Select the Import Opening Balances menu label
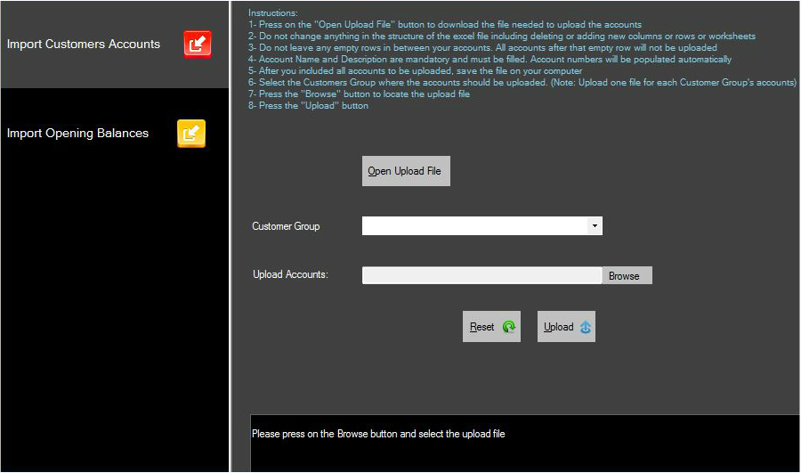 tap(77, 133)
